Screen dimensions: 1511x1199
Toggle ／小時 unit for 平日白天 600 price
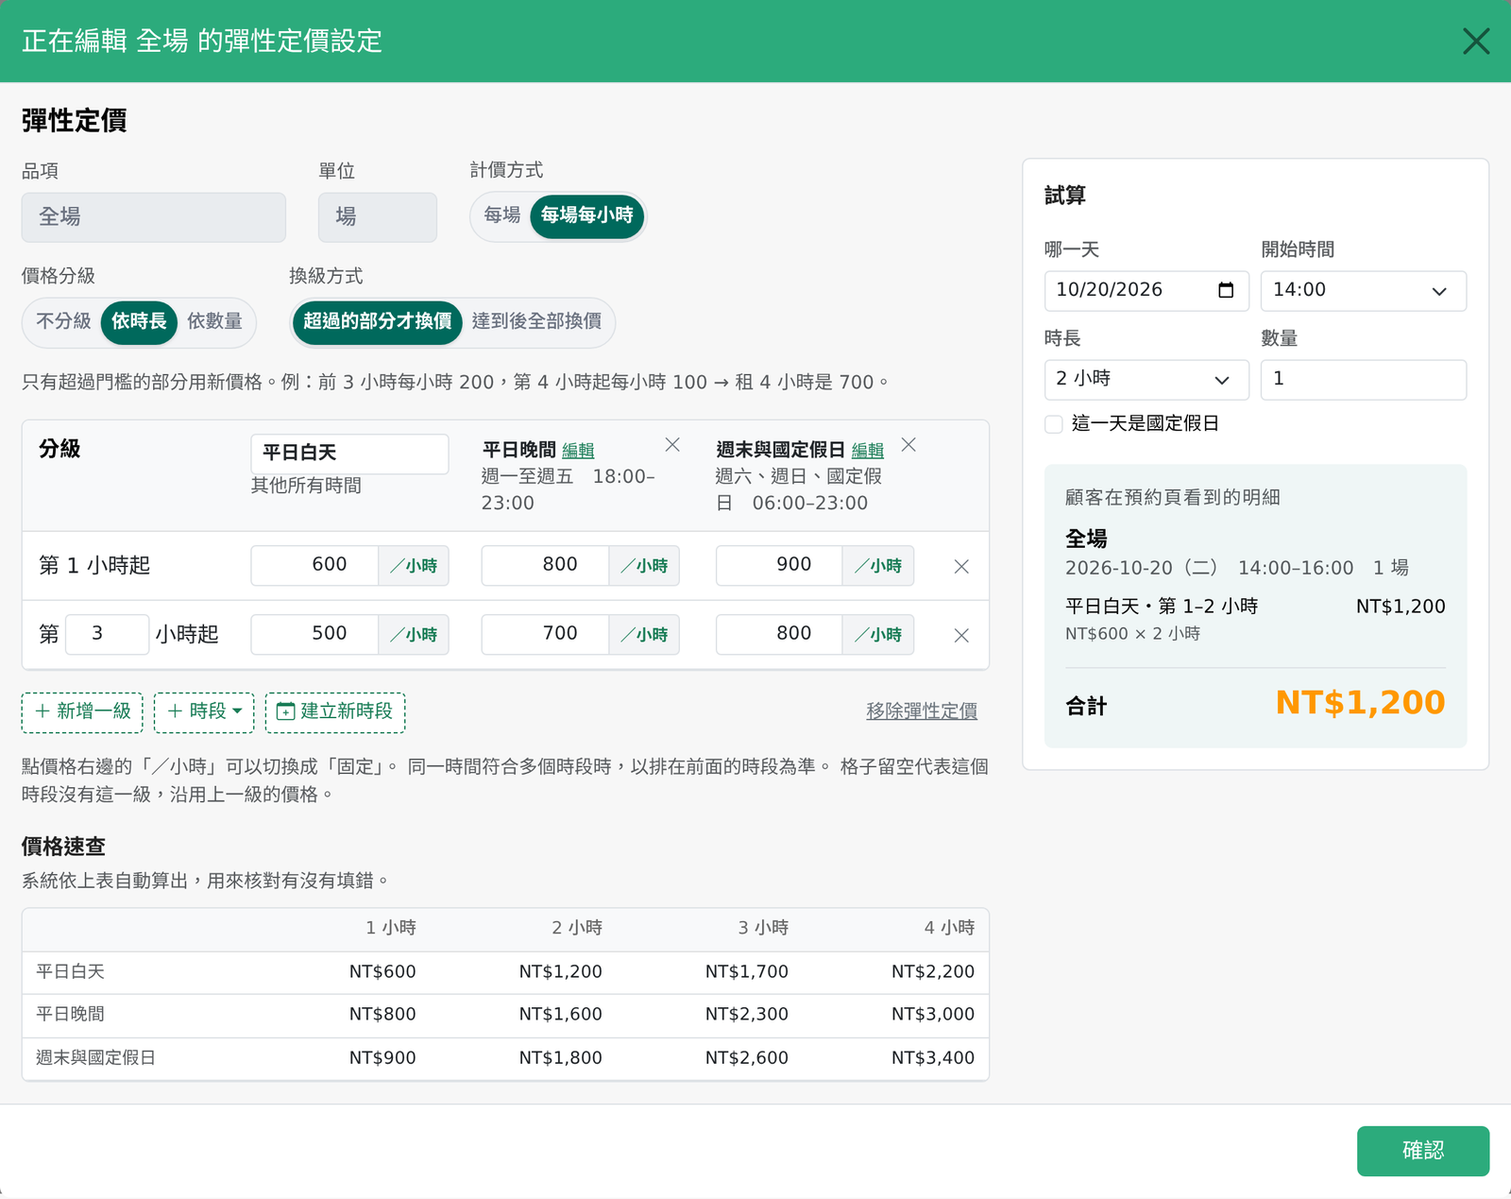[414, 566]
